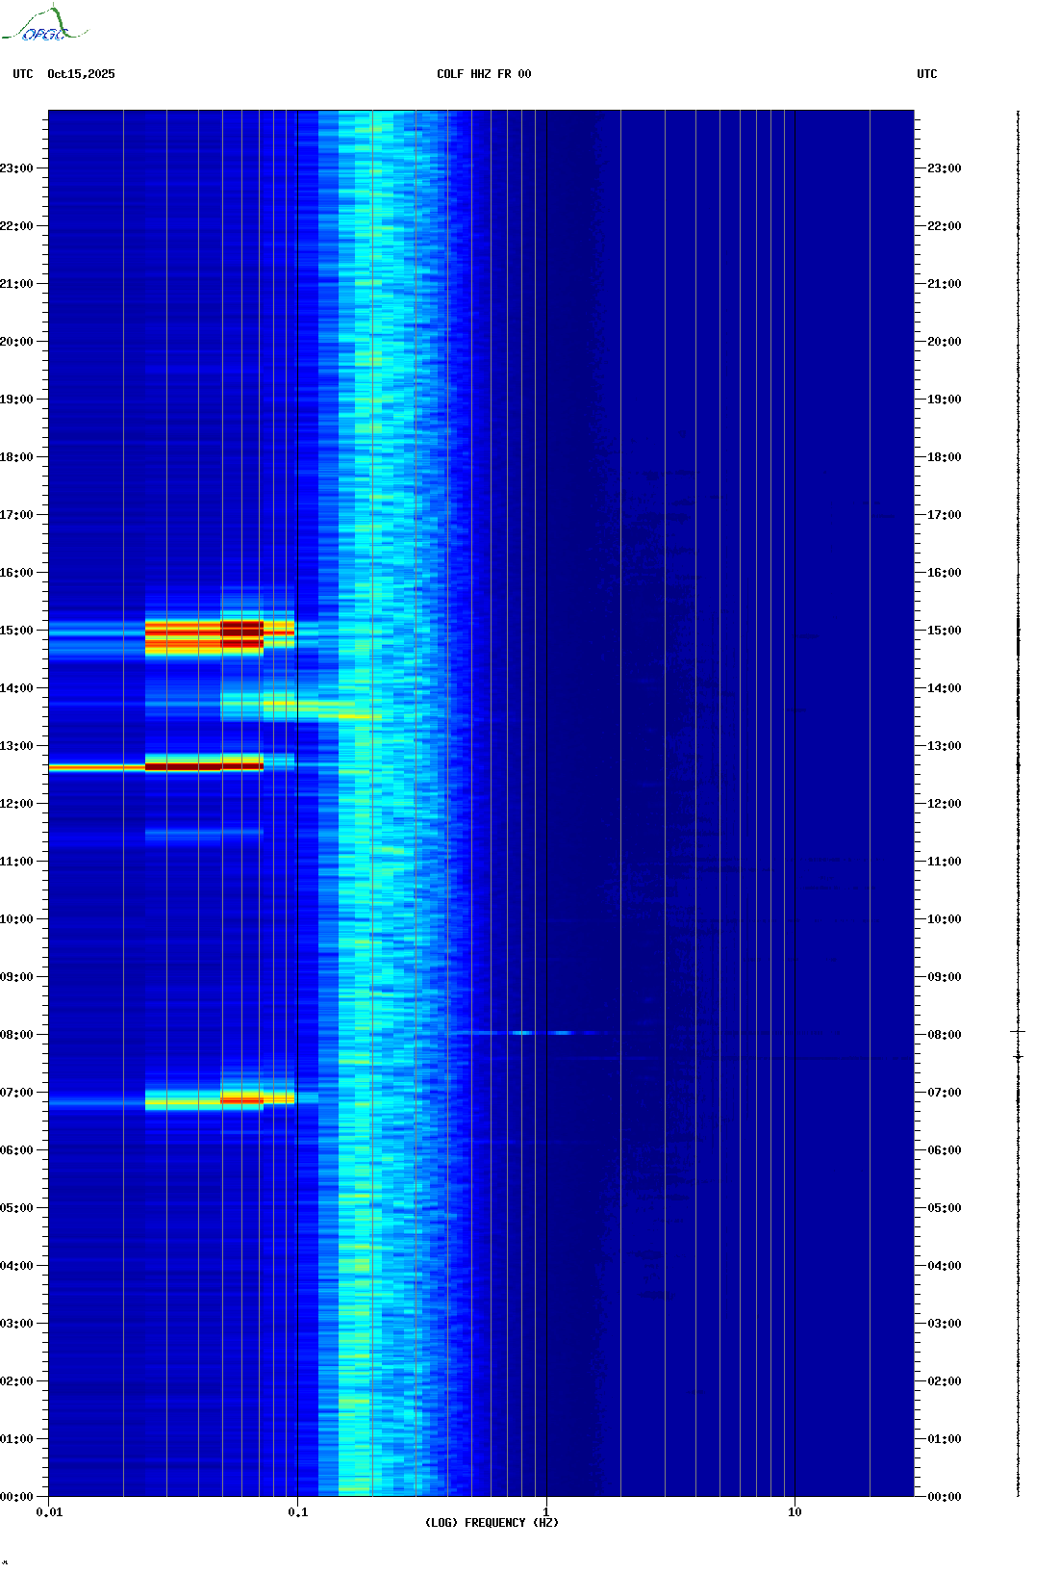Click the orange-red burst near 07:00
1060x1573 pixels.
coord(242,1098)
